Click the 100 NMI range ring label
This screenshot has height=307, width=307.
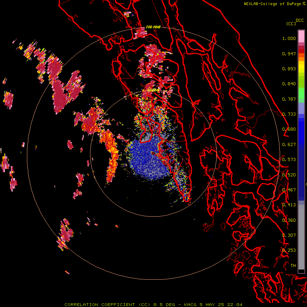click(x=153, y=27)
